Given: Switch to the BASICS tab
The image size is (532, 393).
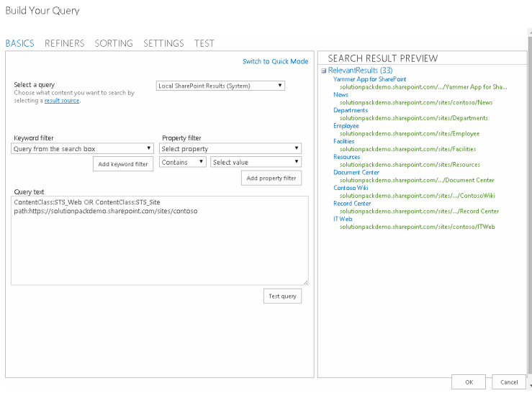Looking at the screenshot, I should pyautogui.click(x=19, y=43).
